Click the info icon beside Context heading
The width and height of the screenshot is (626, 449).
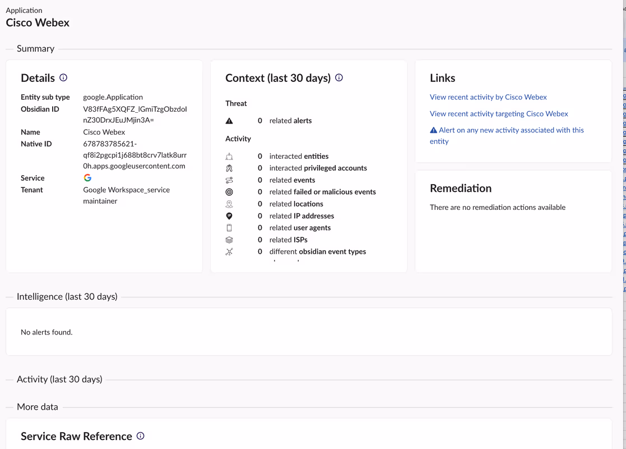[x=339, y=77]
